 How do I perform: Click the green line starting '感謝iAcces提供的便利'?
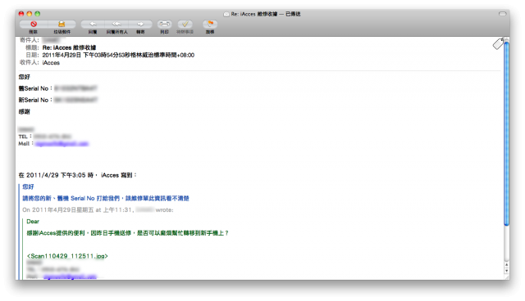pos(128,233)
